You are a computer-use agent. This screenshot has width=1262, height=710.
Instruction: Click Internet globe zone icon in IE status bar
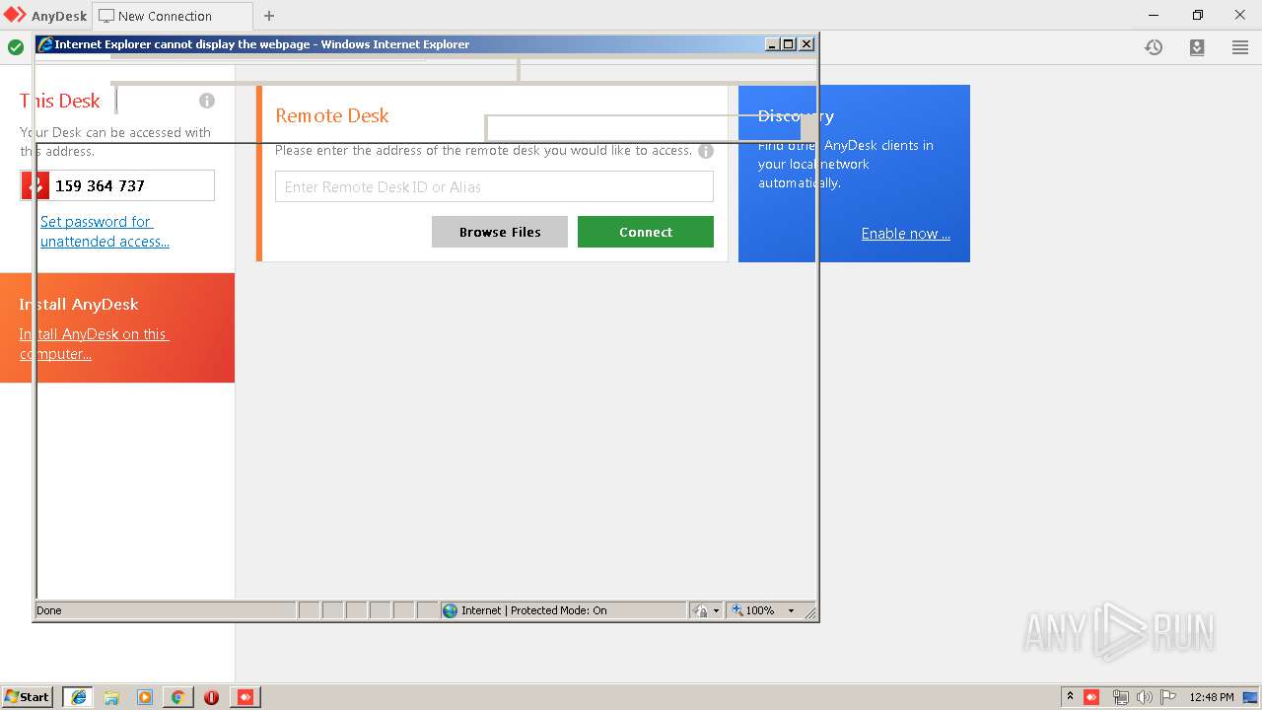click(451, 610)
